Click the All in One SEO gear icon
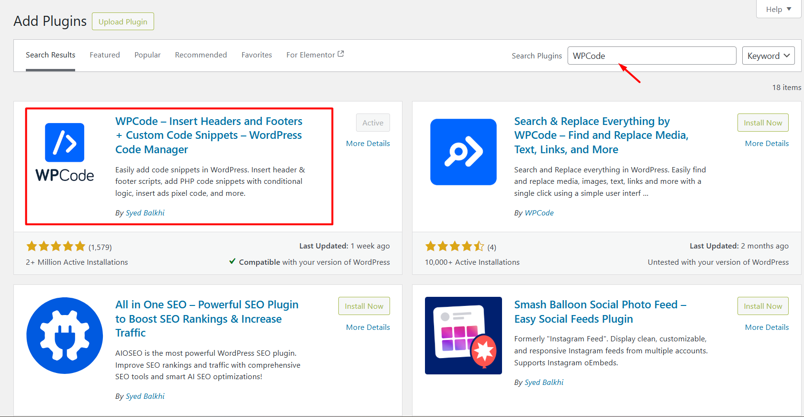804x417 pixels. click(65, 335)
